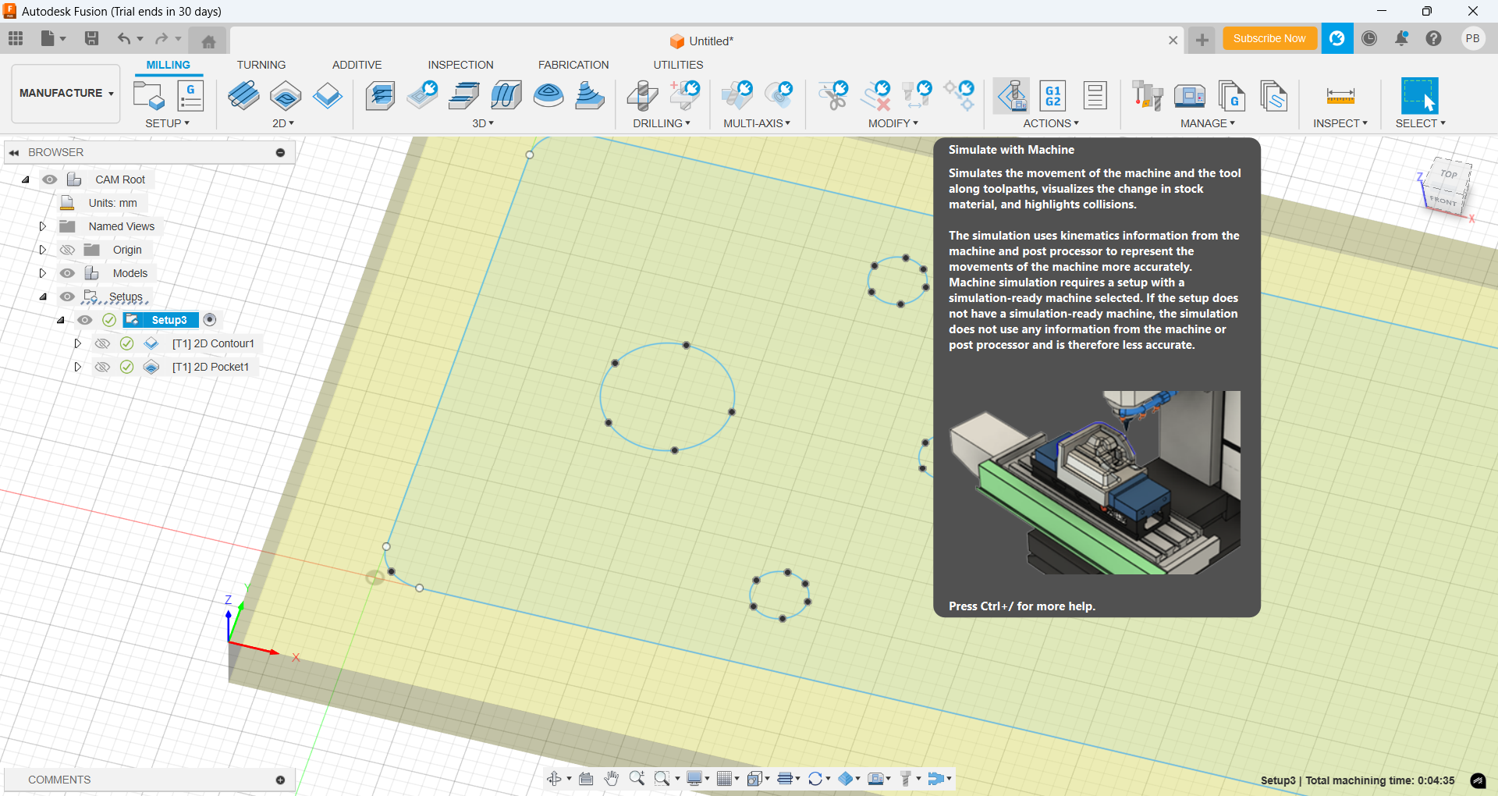1498x796 pixels.
Task: Click the Setup3 active radio button
Action: [210, 320]
